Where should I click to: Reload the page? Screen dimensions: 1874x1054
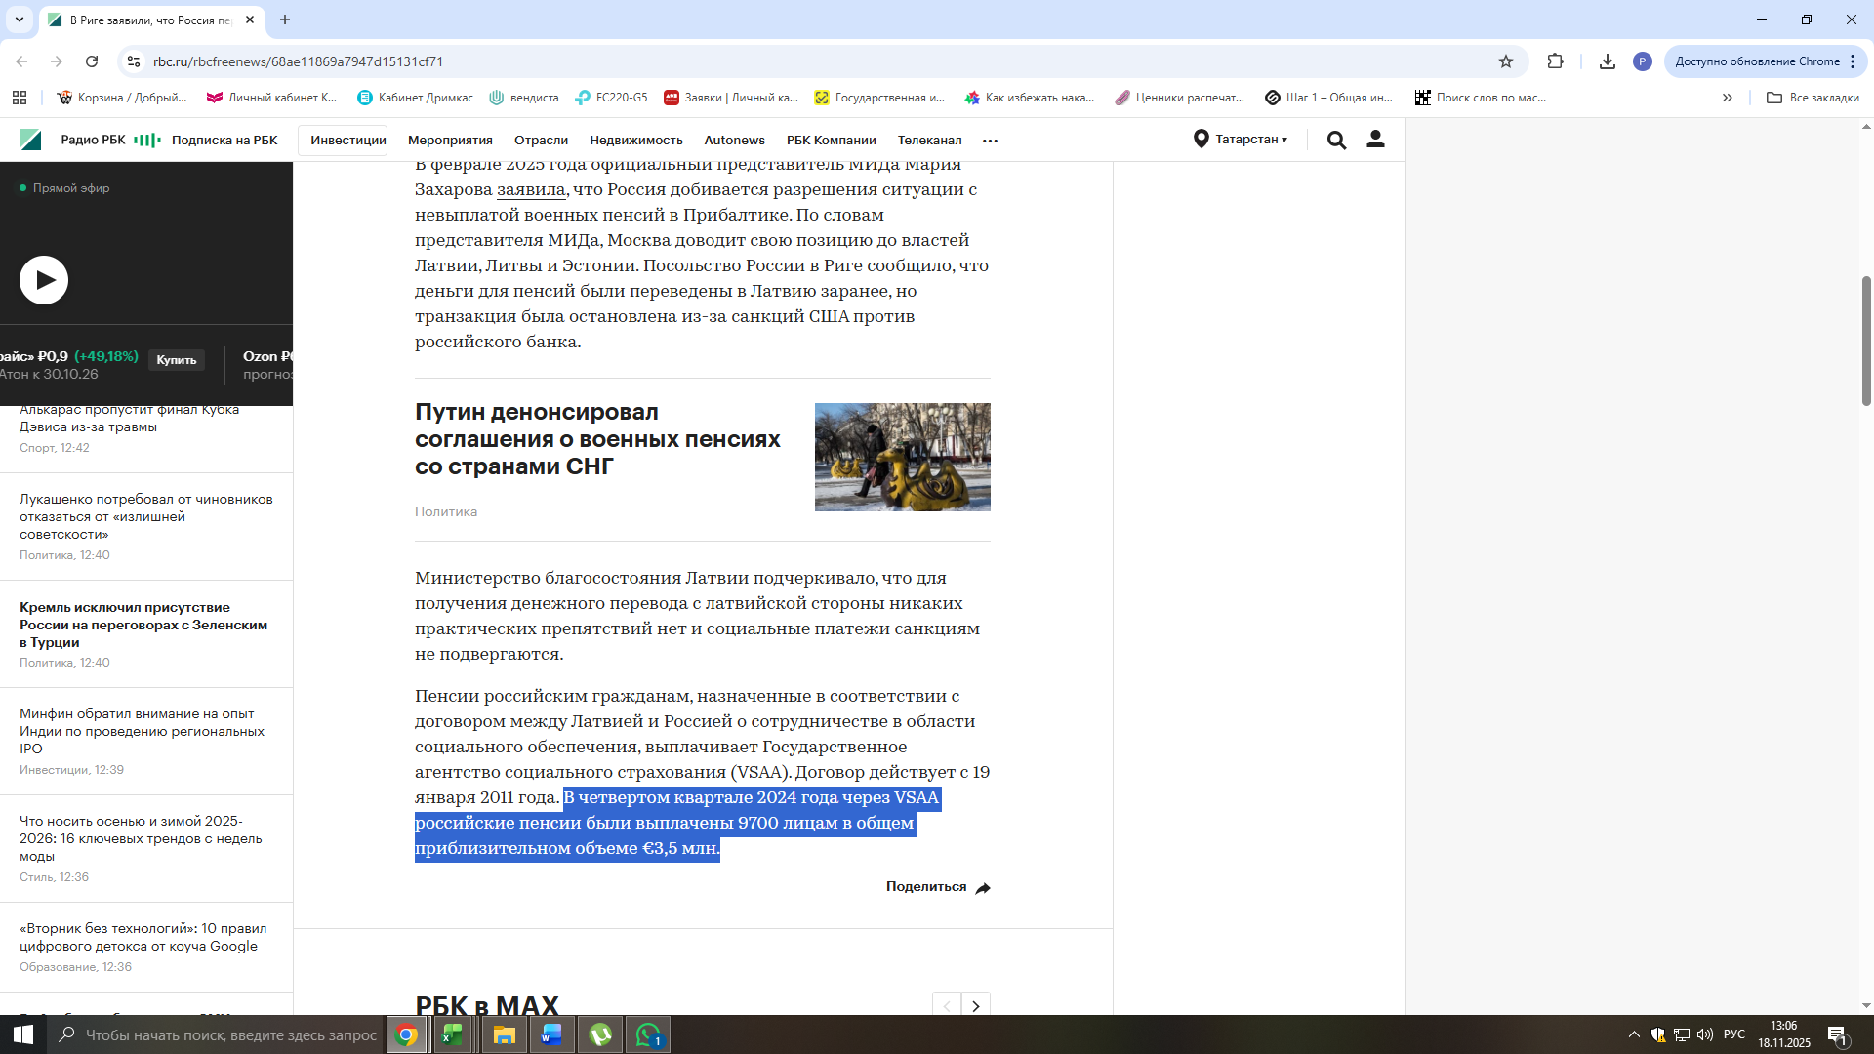92,61
